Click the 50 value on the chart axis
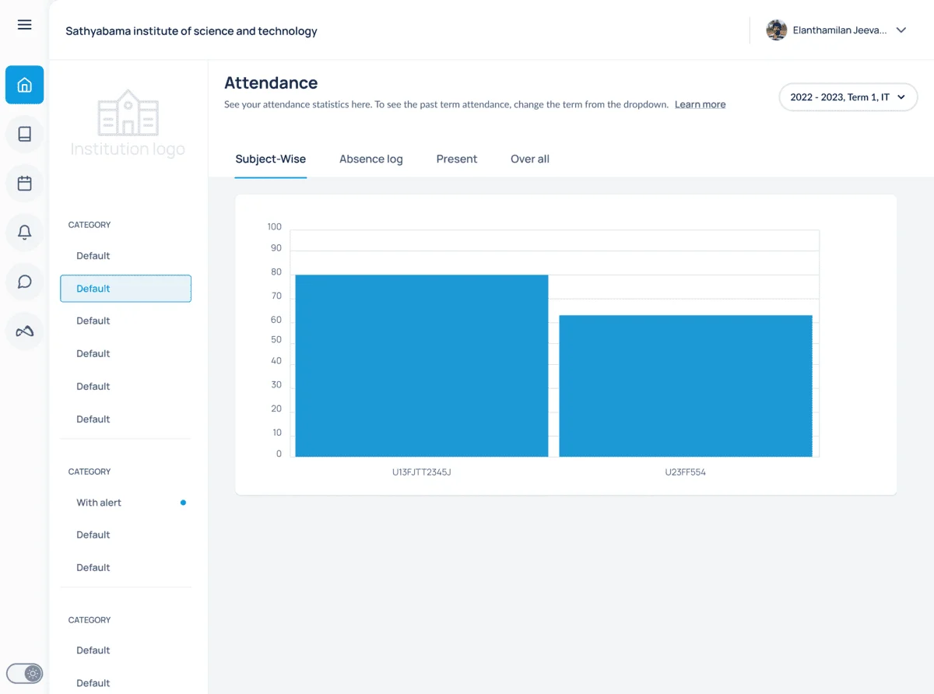This screenshot has width=934, height=694. [x=276, y=340]
